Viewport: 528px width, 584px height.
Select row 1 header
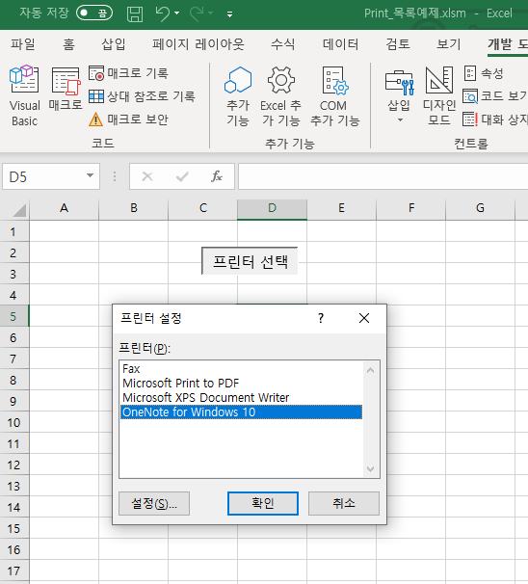pos(14,231)
